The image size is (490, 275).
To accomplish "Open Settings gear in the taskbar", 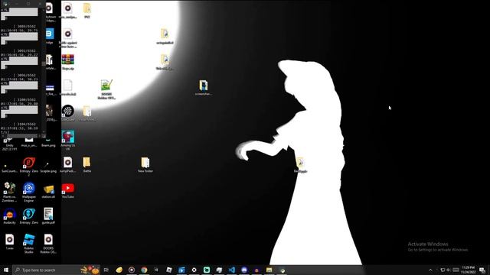I will [194, 270].
